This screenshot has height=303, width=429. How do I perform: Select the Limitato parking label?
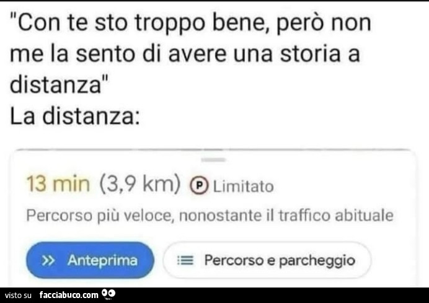[243, 187]
